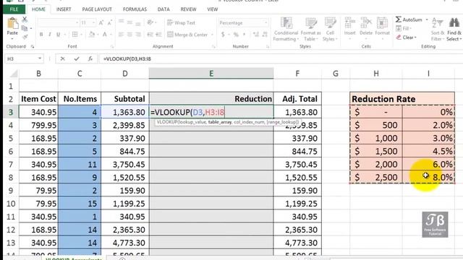This screenshot has width=463, height=260.
Task: Open Merge & Center dropdown arrow
Action: point(212,35)
